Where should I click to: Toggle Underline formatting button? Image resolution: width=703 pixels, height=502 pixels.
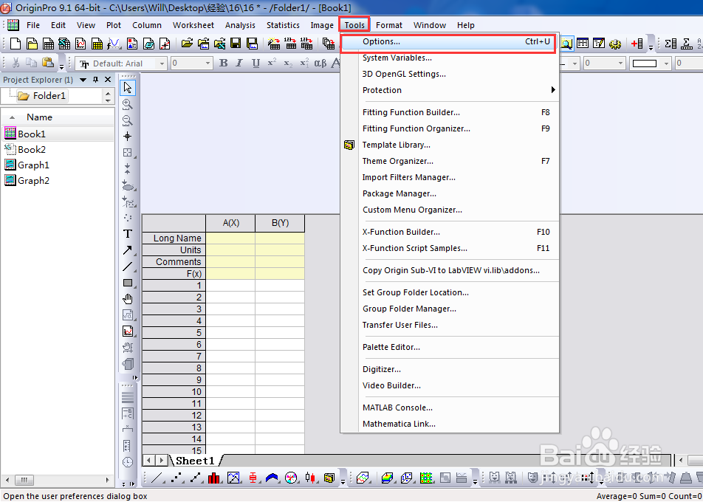point(256,63)
